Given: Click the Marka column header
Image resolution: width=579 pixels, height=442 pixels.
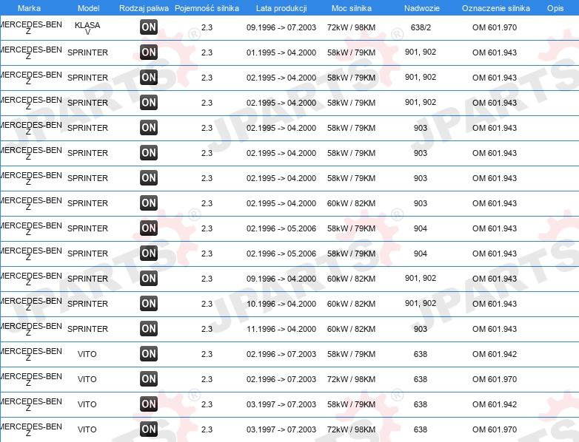Looking at the screenshot, I should click(29, 8).
